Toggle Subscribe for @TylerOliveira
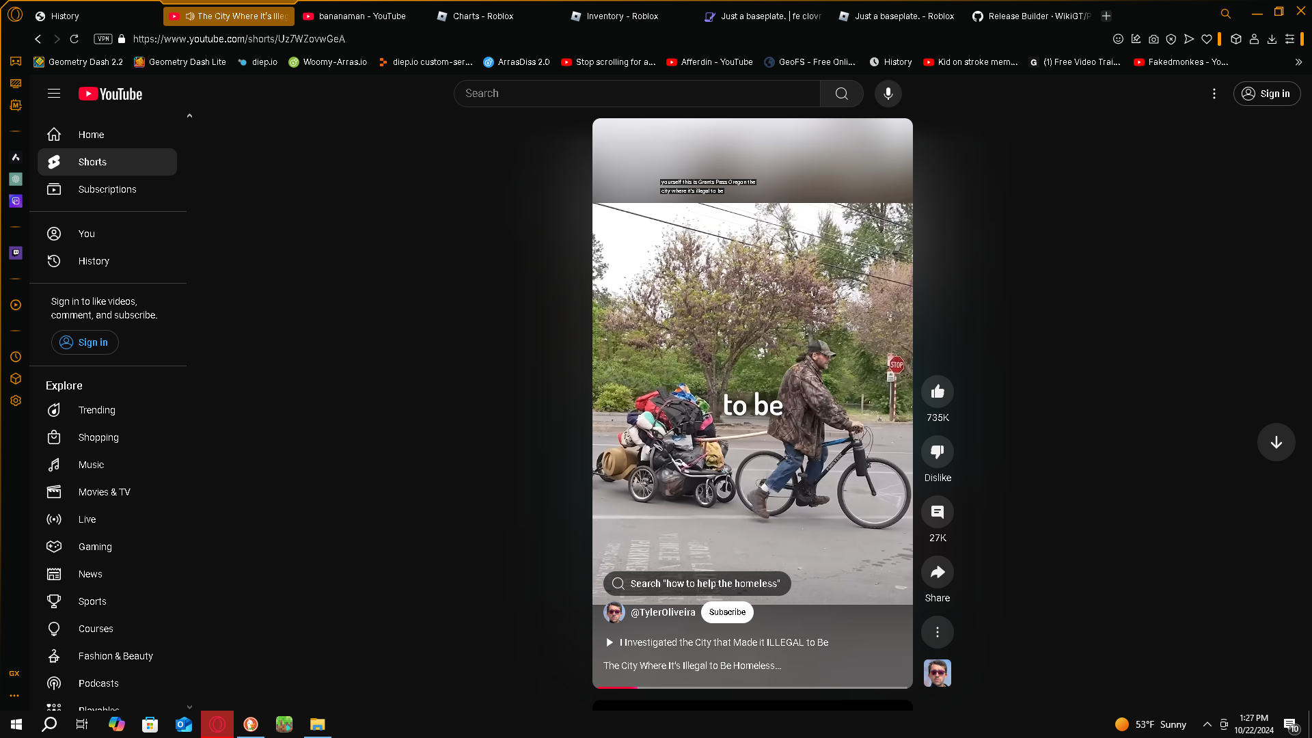The width and height of the screenshot is (1312, 738). pyautogui.click(x=726, y=612)
